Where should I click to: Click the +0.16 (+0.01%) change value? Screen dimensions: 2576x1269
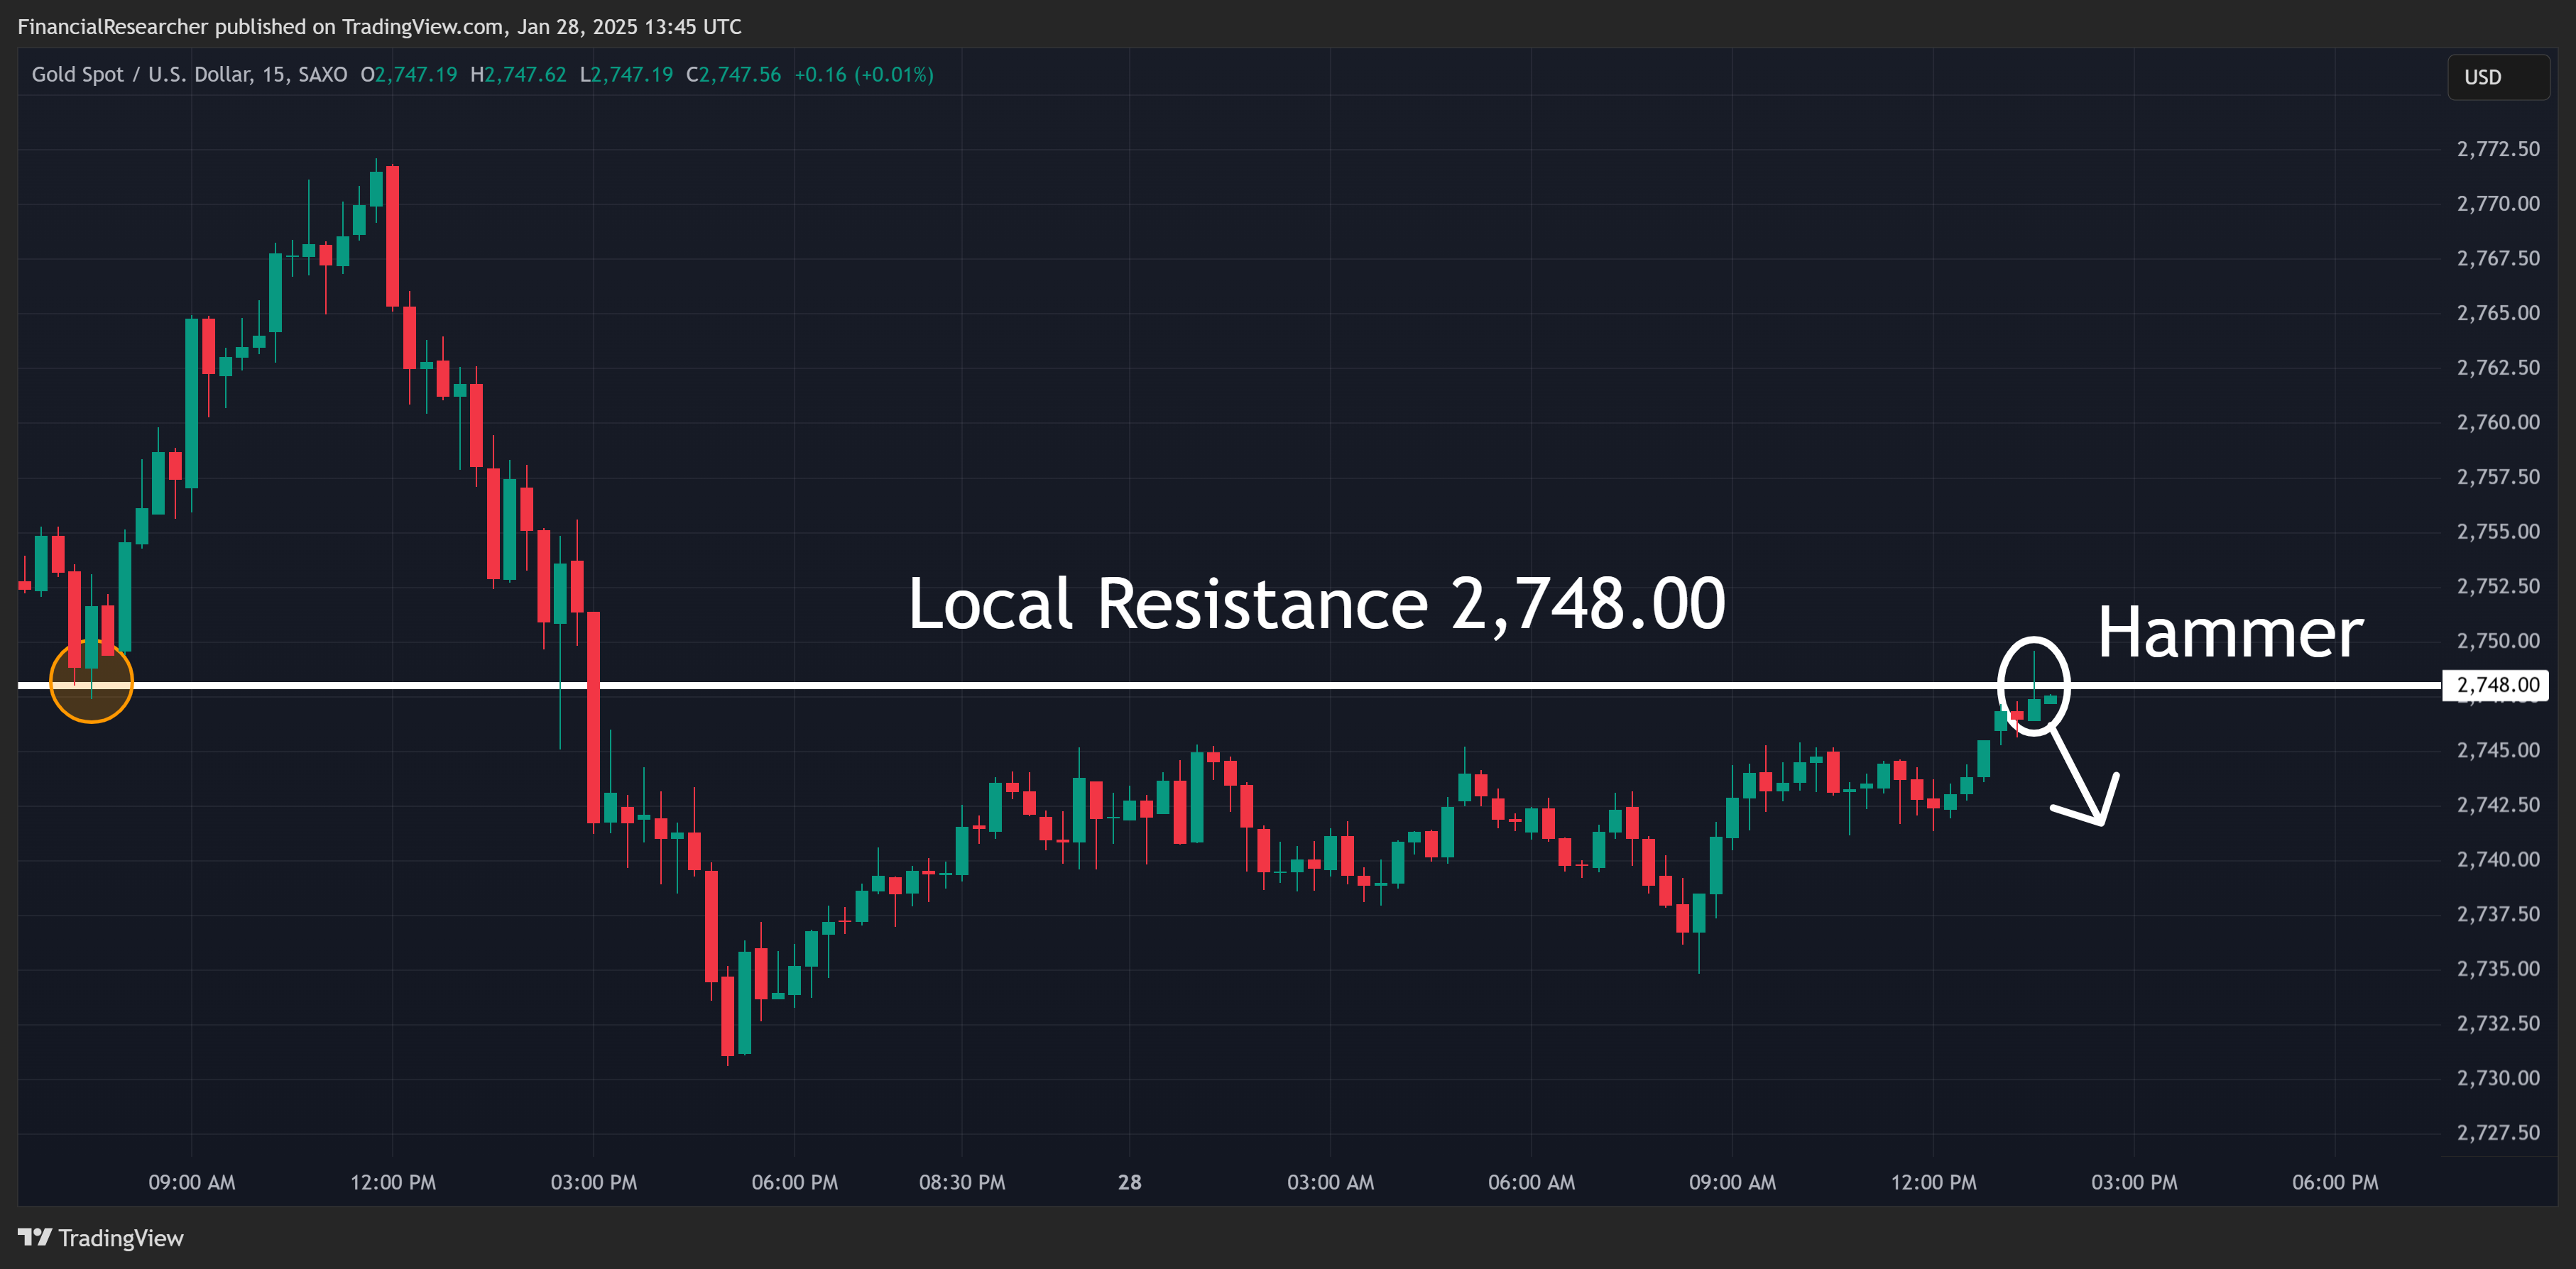pos(864,75)
